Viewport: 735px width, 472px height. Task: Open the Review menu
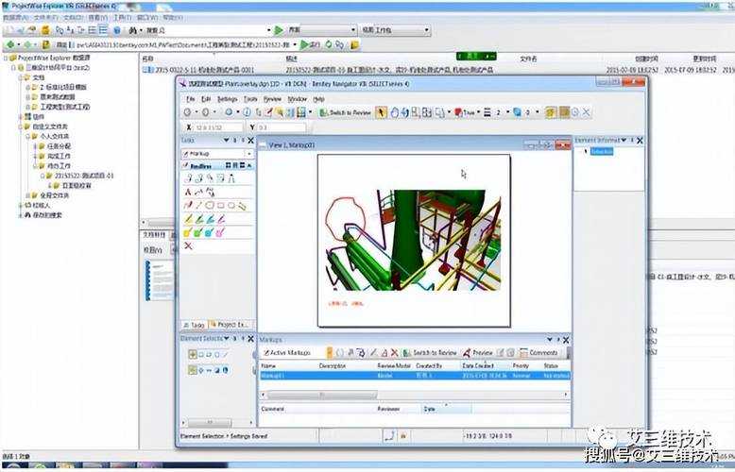(272, 98)
